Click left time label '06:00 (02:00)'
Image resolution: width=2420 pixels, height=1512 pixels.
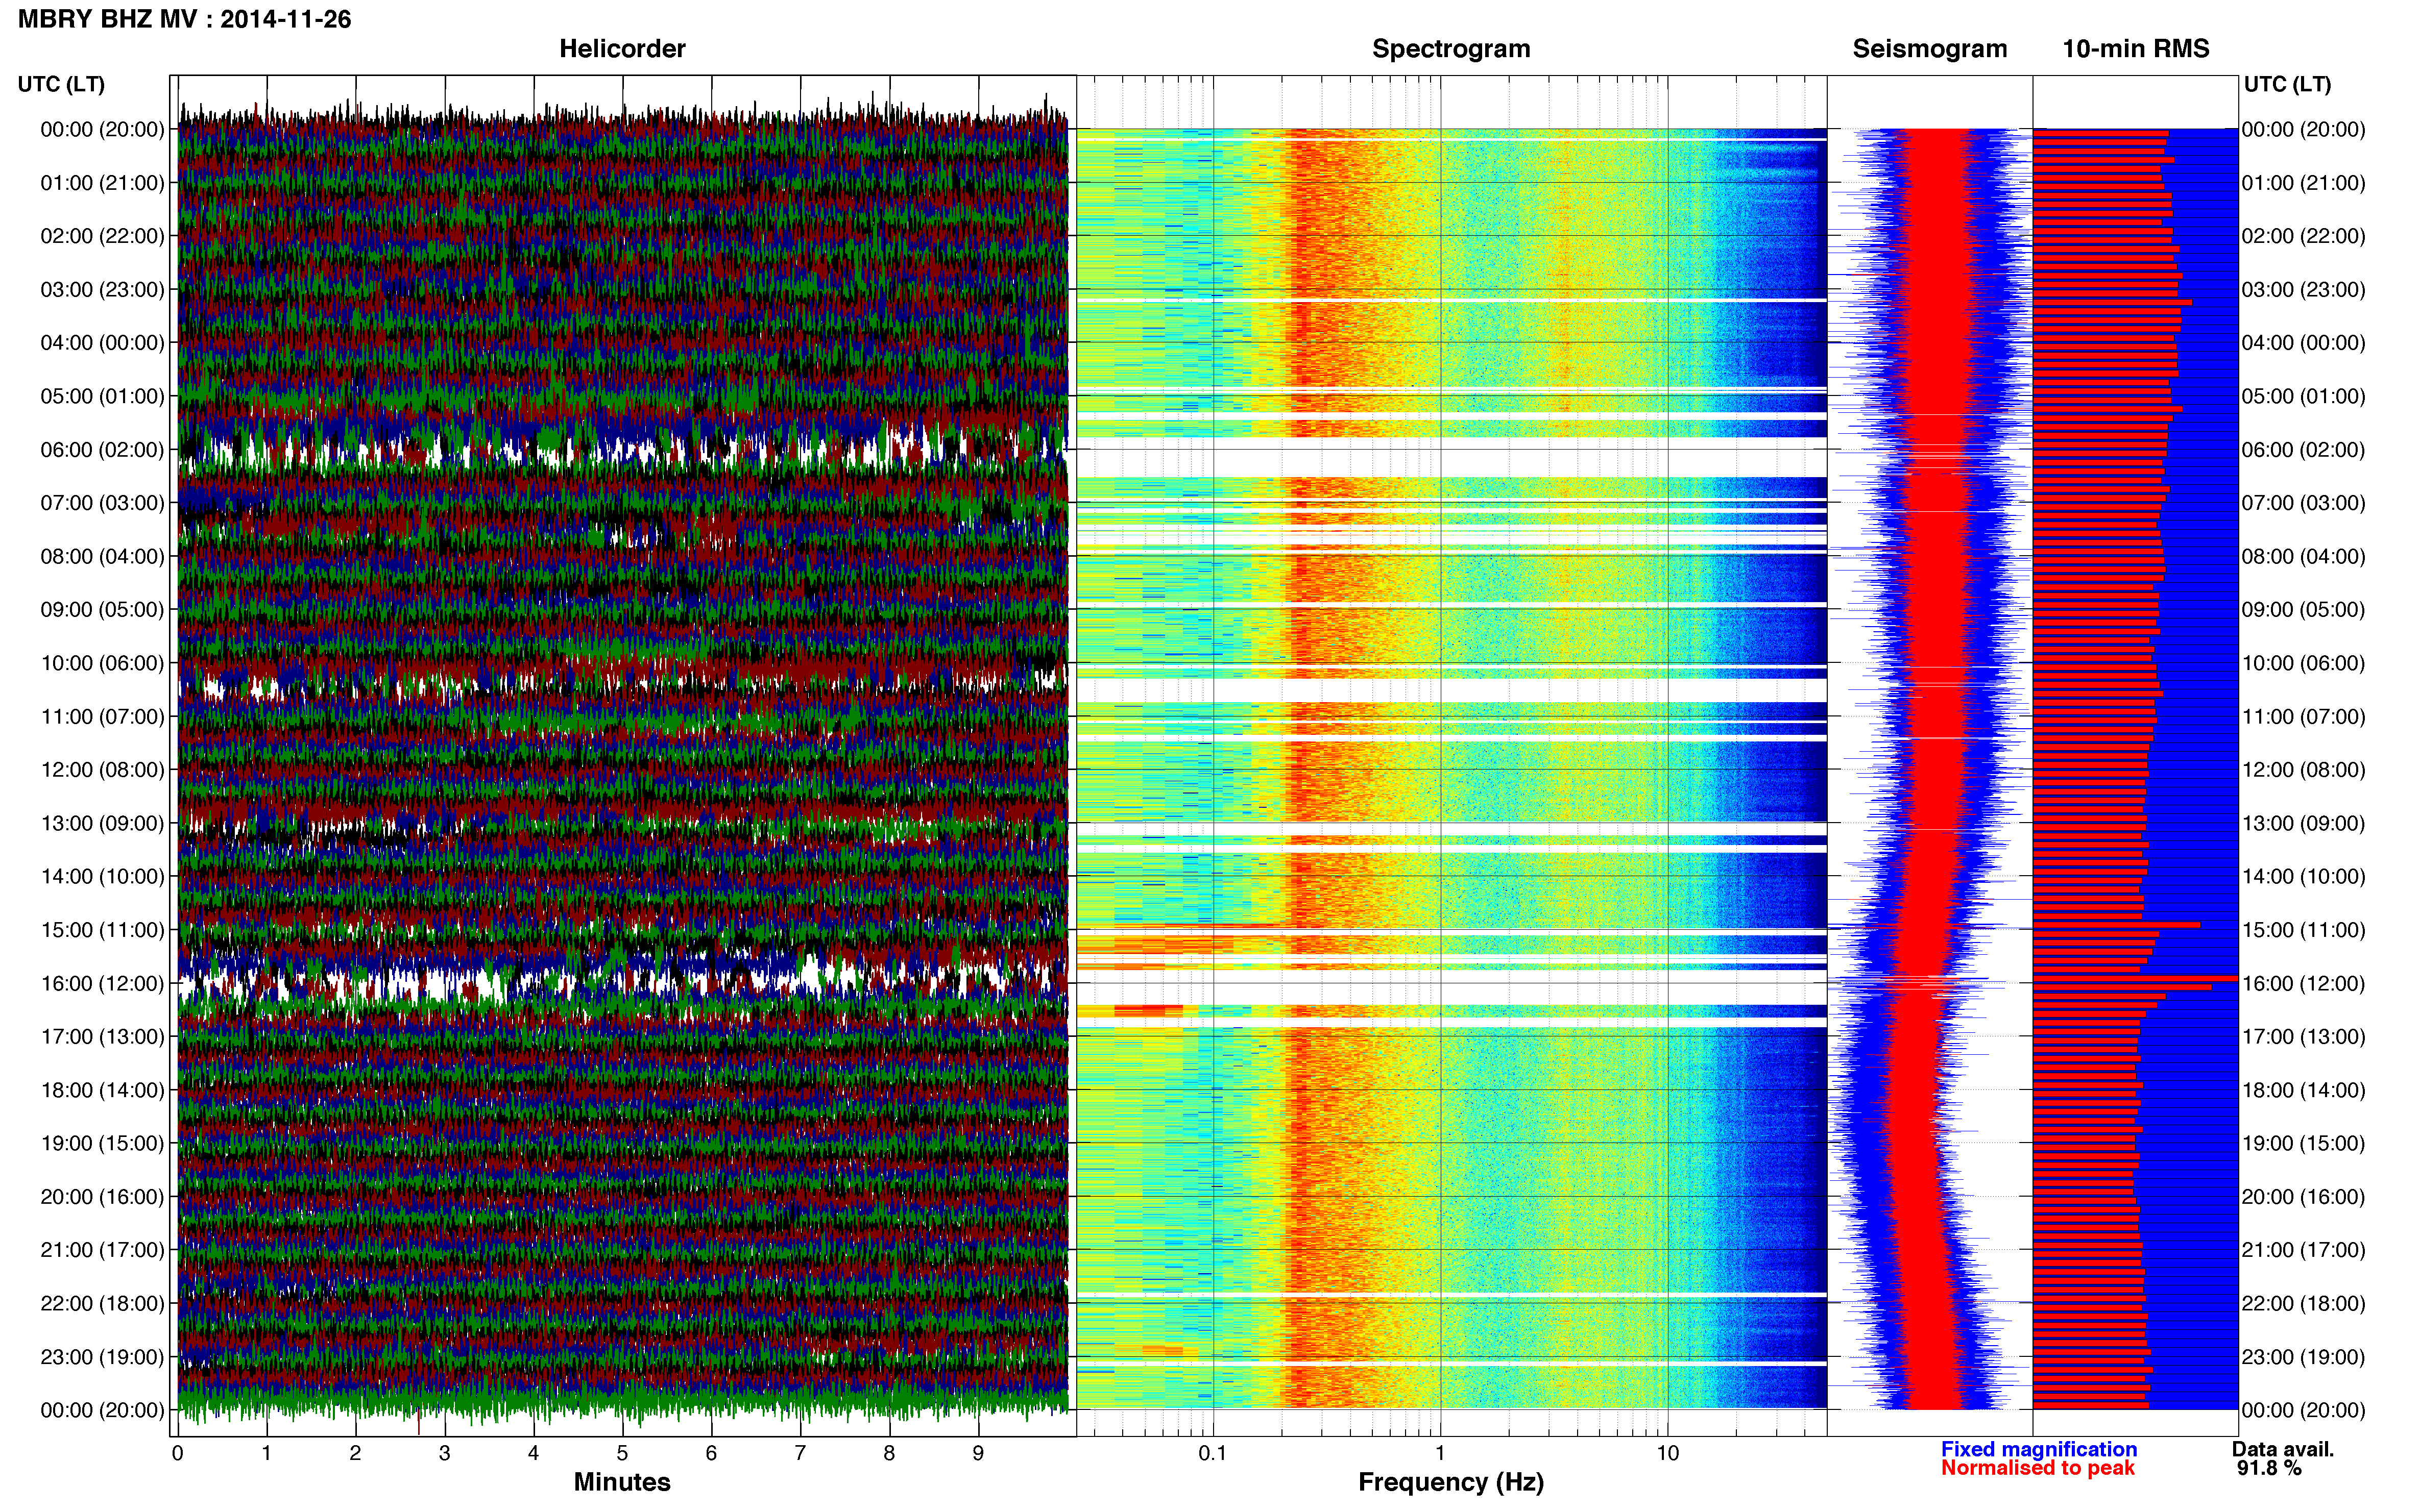(102, 450)
